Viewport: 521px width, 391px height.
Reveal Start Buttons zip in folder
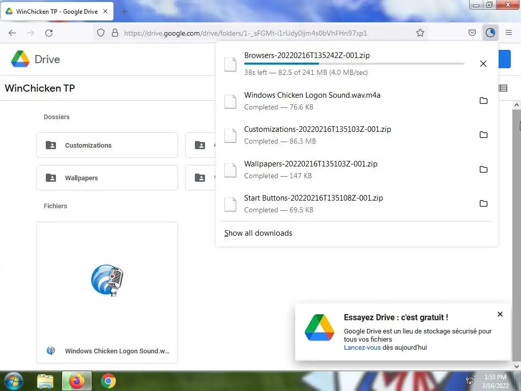pyautogui.click(x=483, y=204)
